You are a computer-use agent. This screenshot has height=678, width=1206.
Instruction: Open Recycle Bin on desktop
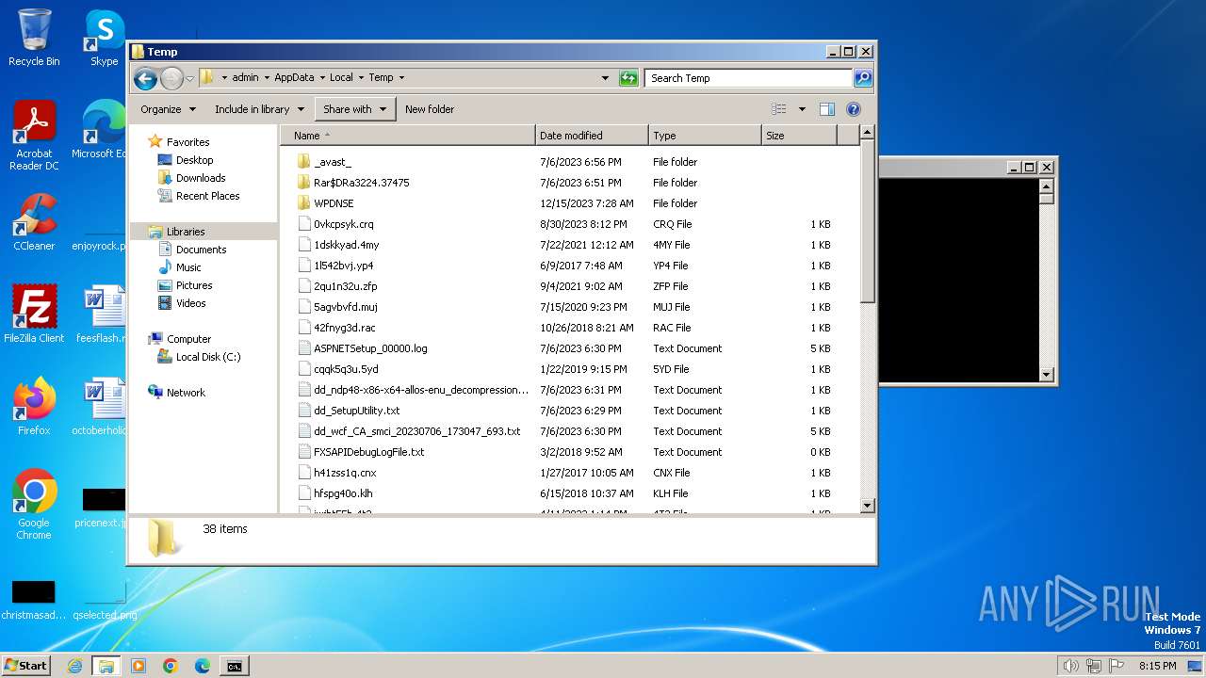[x=34, y=38]
